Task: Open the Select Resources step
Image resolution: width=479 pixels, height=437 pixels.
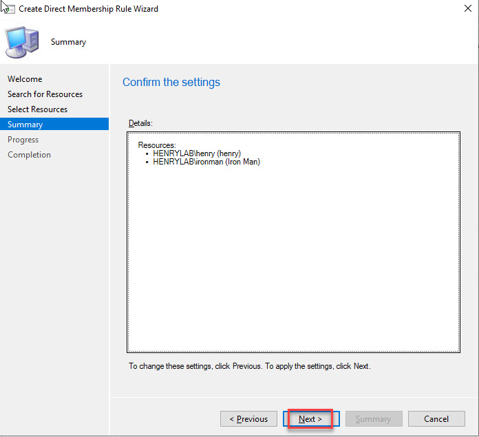Action: [37, 109]
